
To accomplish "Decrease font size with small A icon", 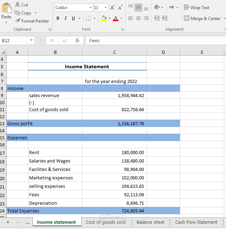I will 120,7.
